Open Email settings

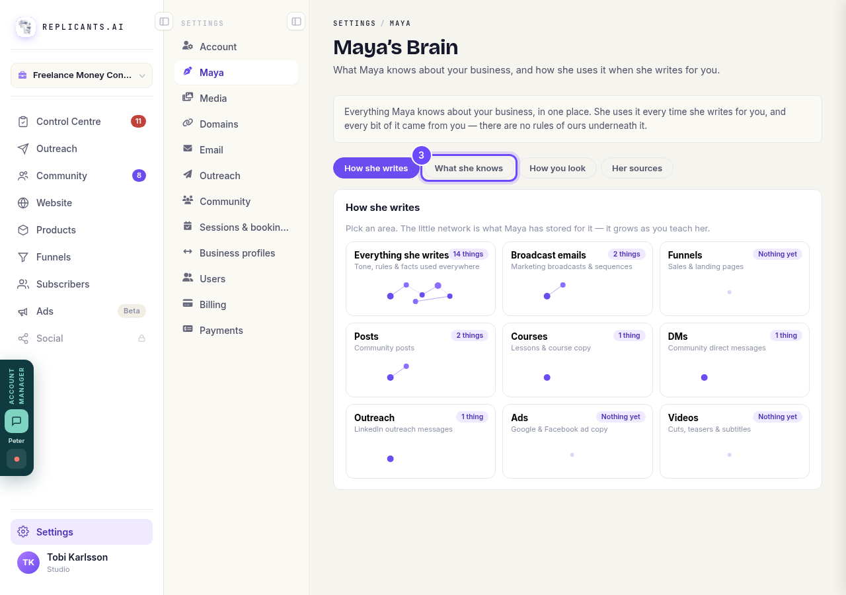click(236, 150)
